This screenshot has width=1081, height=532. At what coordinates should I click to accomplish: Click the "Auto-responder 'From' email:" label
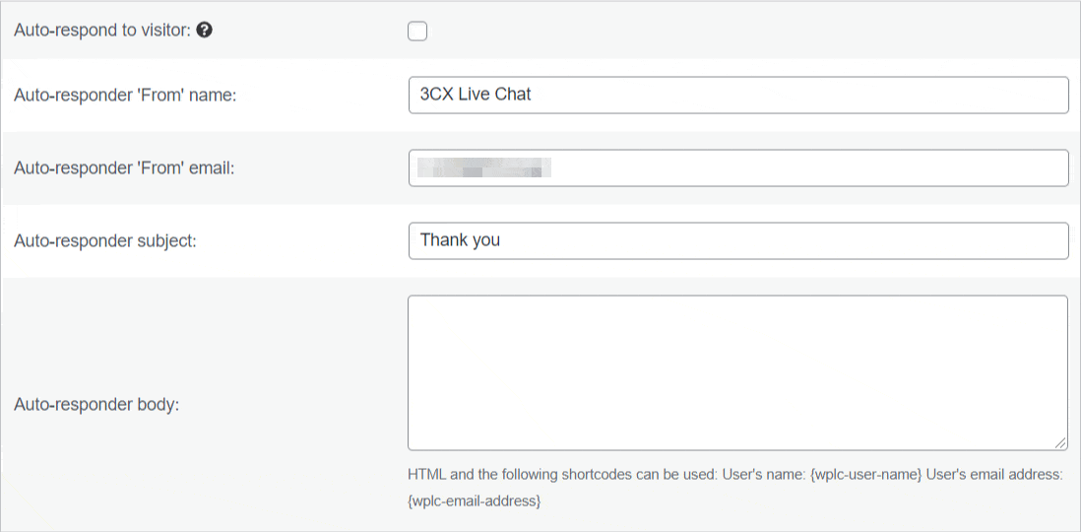coord(124,167)
